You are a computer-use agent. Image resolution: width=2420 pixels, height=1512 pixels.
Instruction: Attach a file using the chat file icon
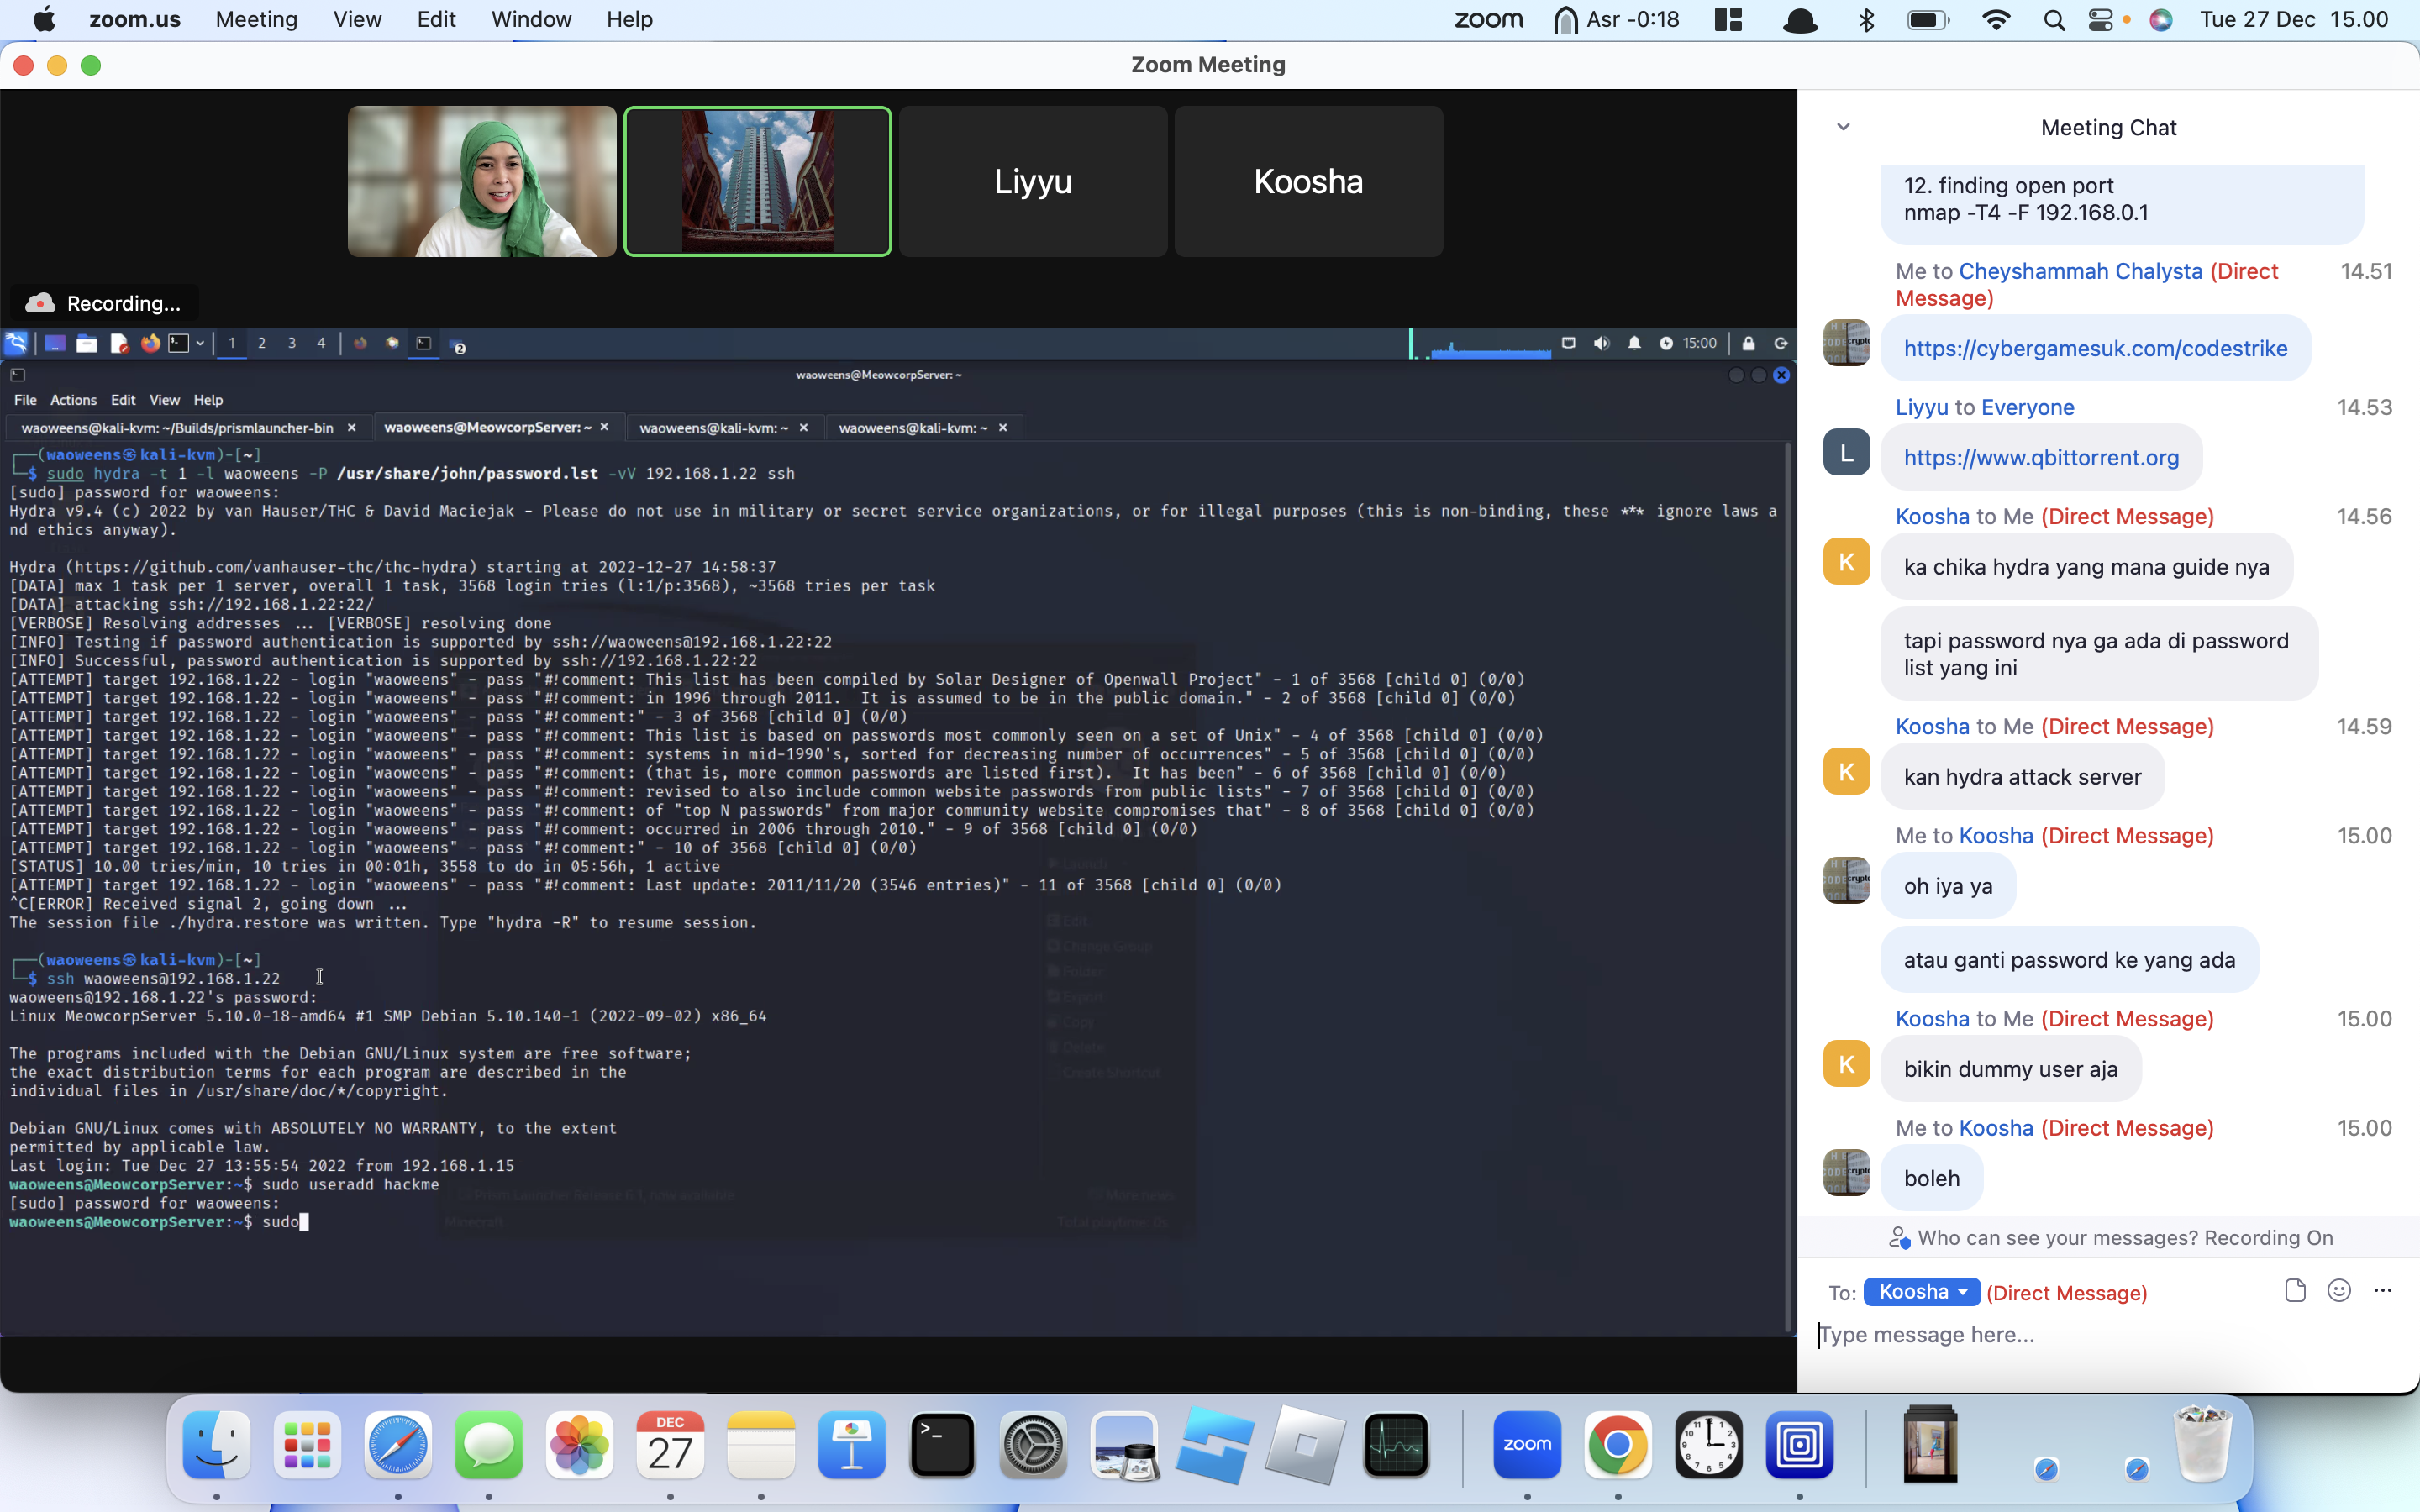(2295, 1290)
